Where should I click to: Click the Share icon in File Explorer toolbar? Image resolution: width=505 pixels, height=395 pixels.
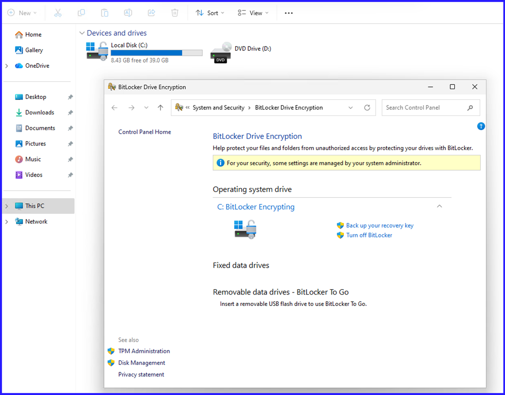[152, 13]
